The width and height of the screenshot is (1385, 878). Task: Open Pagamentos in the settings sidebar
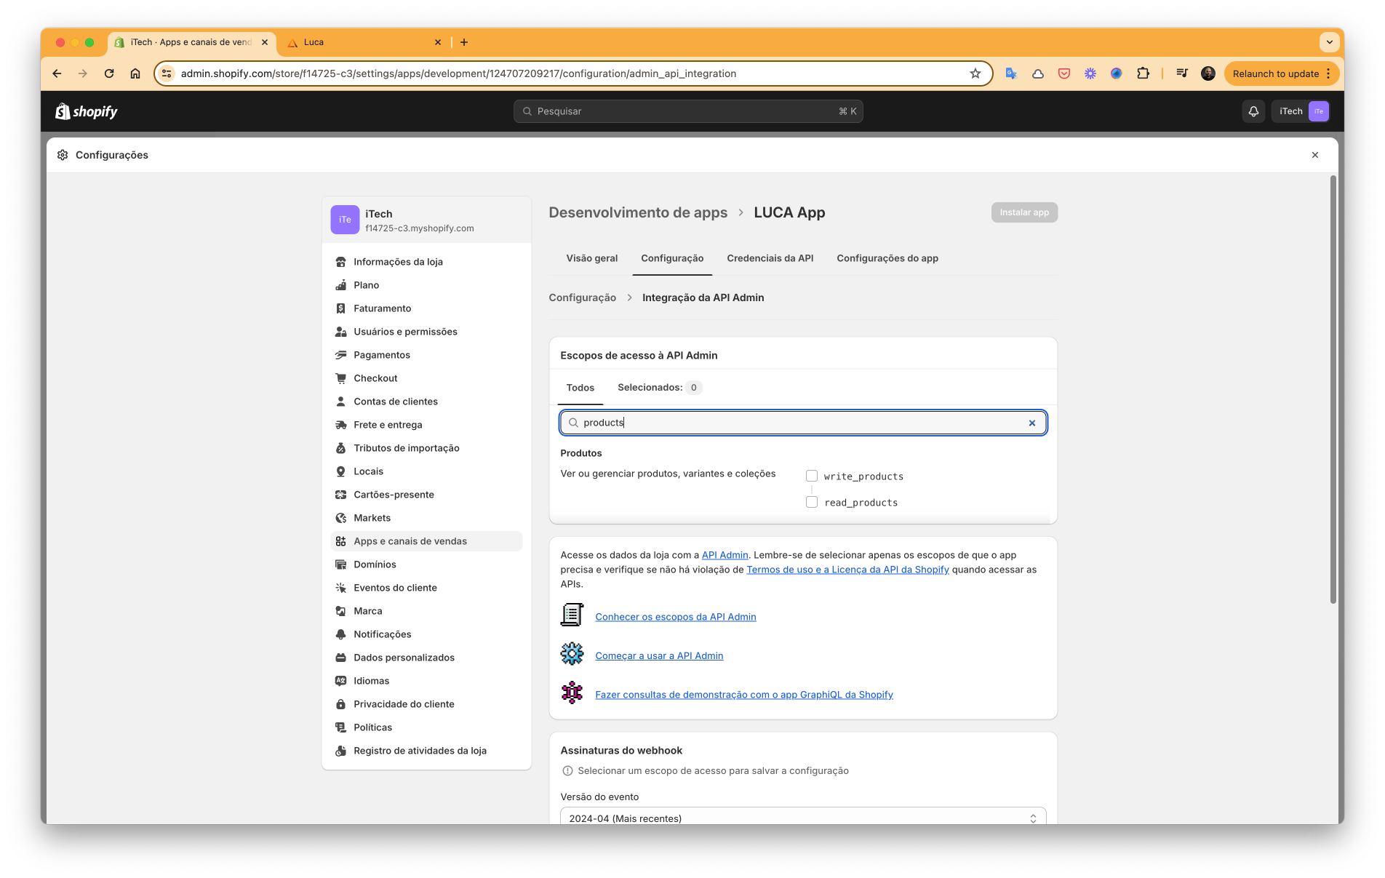tap(381, 355)
